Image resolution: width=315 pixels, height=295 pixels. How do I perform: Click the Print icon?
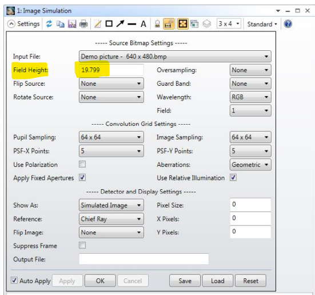pos(83,24)
